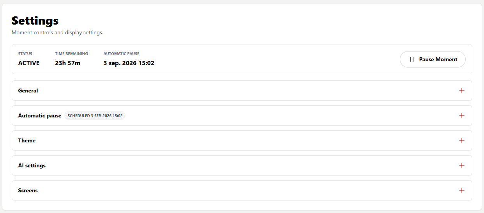484x213 pixels.
Task: Open the General accordion row
Action: 242,91
